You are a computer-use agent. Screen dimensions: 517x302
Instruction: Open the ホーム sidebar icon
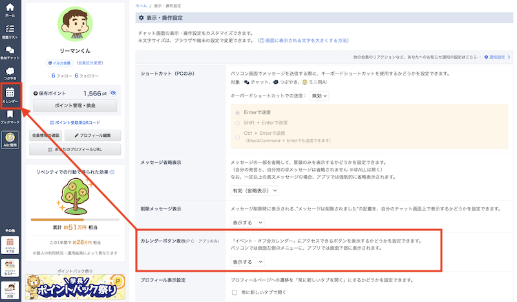(x=10, y=10)
